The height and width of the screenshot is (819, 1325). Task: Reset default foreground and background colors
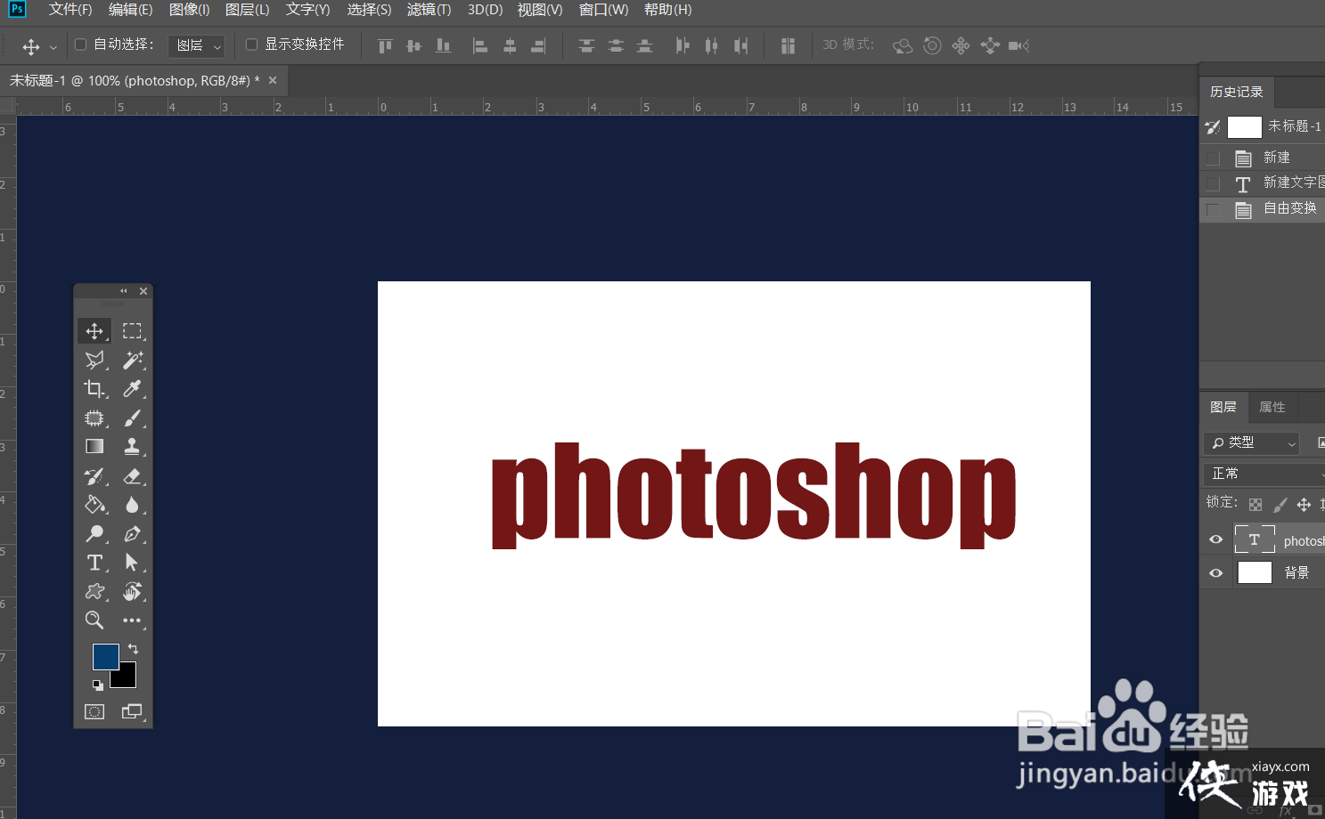(x=97, y=685)
